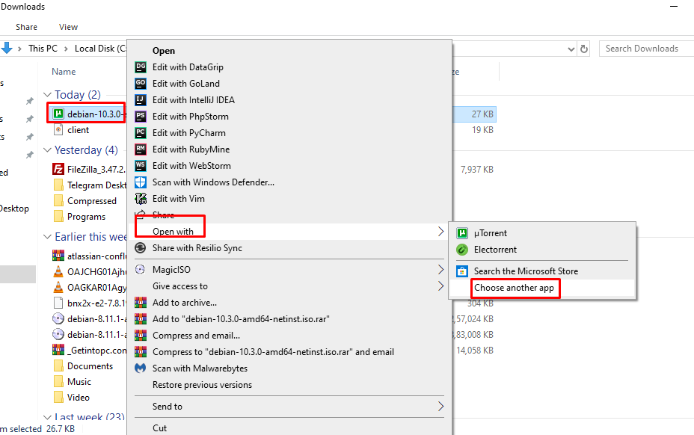The image size is (694, 435).
Task: Click Choose another app
Action: pos(516,287)
